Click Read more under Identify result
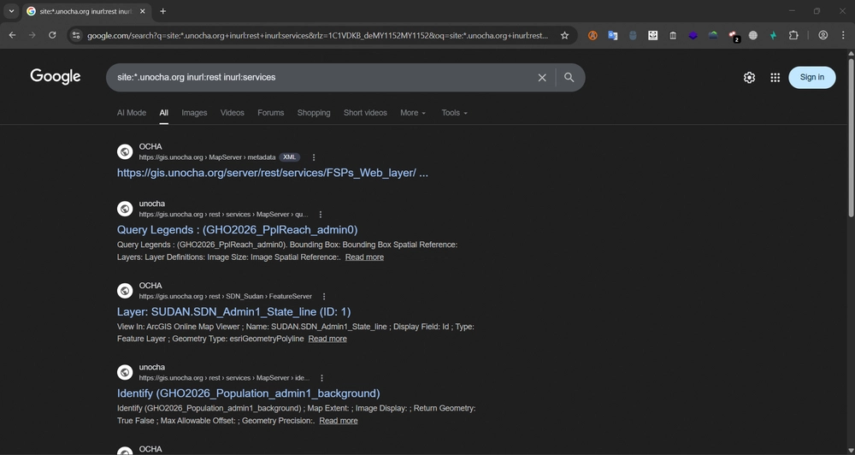The image size is (855, 455). (x=339, y=421)
